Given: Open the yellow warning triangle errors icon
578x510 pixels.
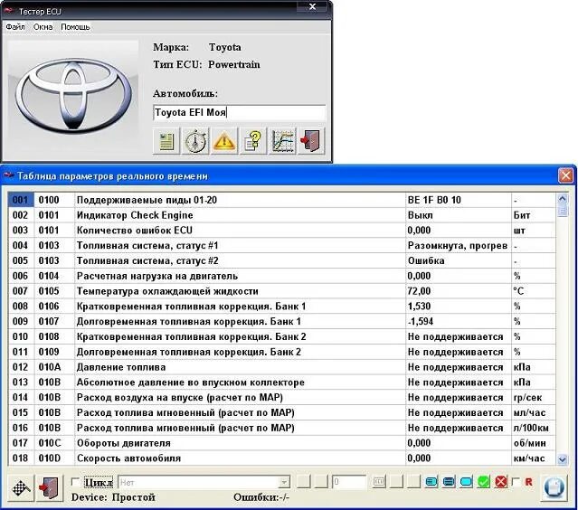Looking at the screenshot, I should pyautogui.click(x=224, y=141).
